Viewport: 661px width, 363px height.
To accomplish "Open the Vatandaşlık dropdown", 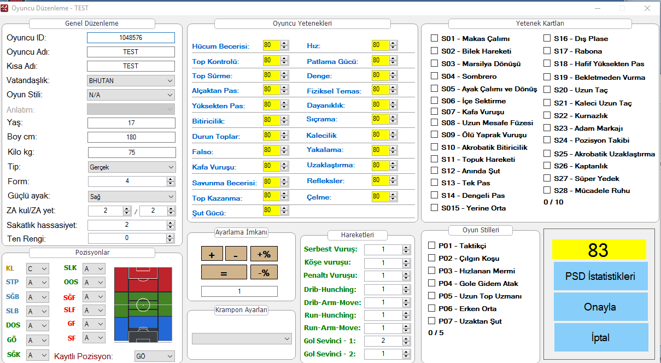I will 131,80.
